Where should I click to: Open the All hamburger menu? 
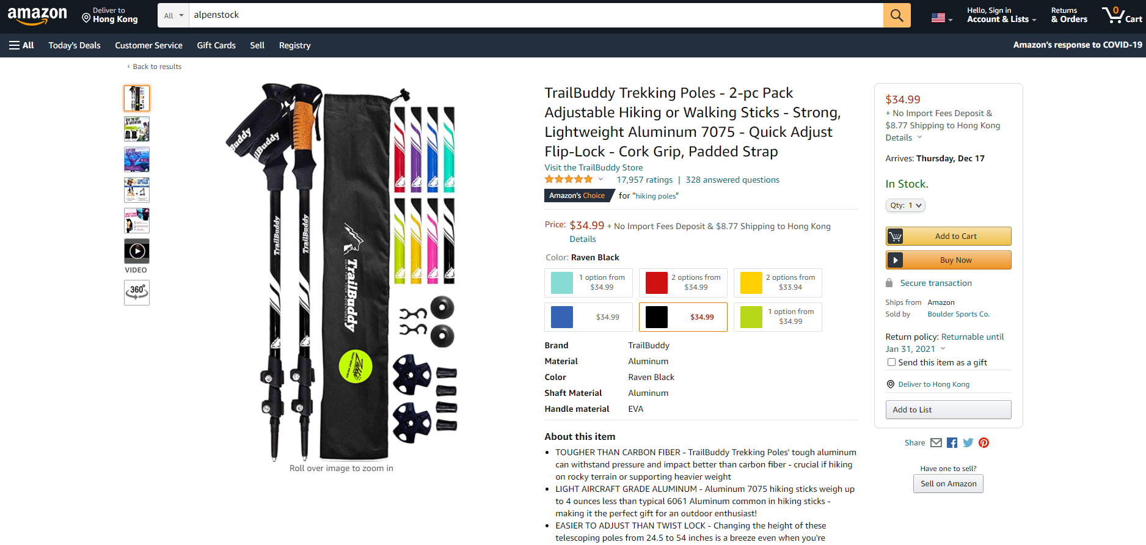(x=21, y=45)
